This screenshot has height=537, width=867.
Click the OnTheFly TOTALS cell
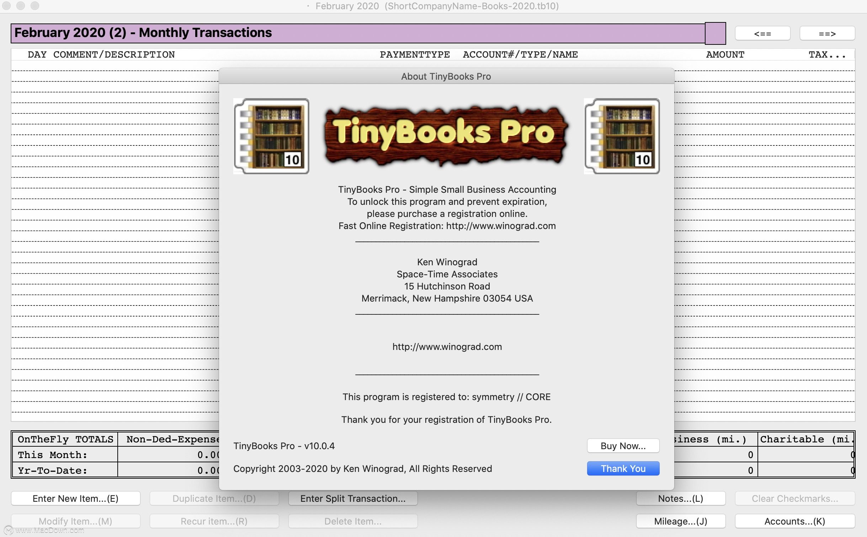click(65, 439)
